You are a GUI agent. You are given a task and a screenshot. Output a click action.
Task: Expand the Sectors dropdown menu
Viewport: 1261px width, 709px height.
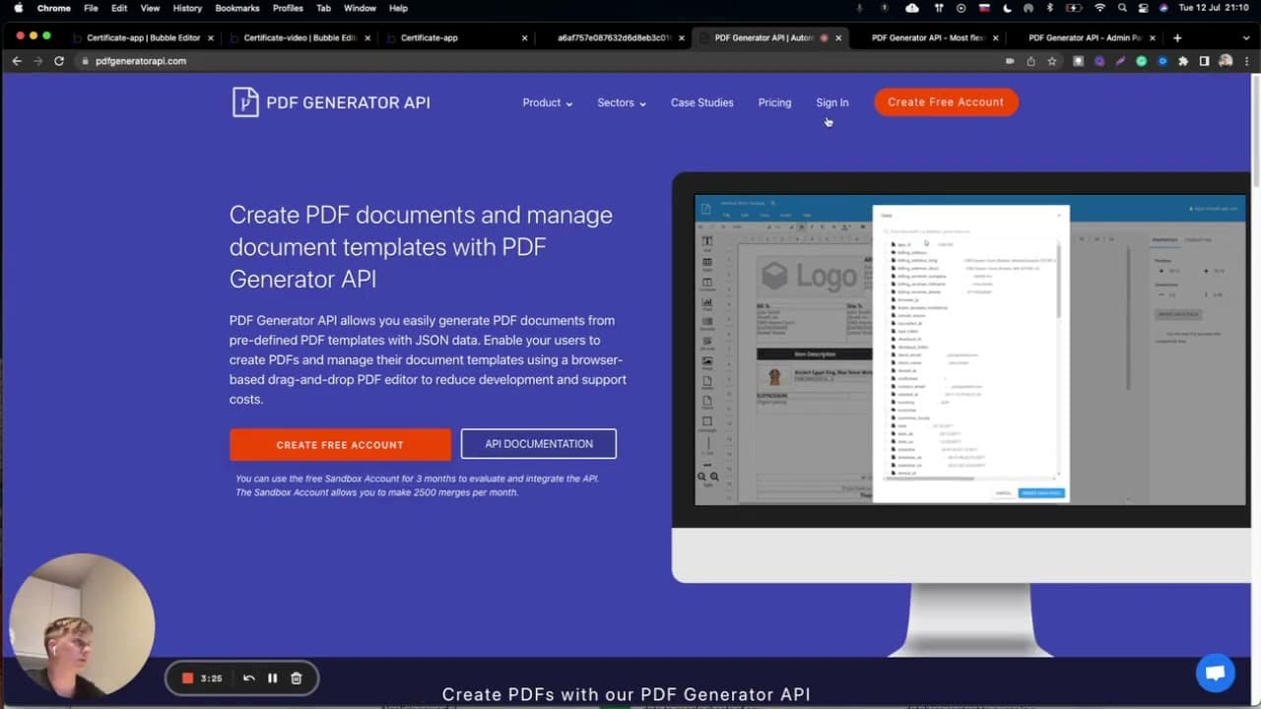(621, 102)
